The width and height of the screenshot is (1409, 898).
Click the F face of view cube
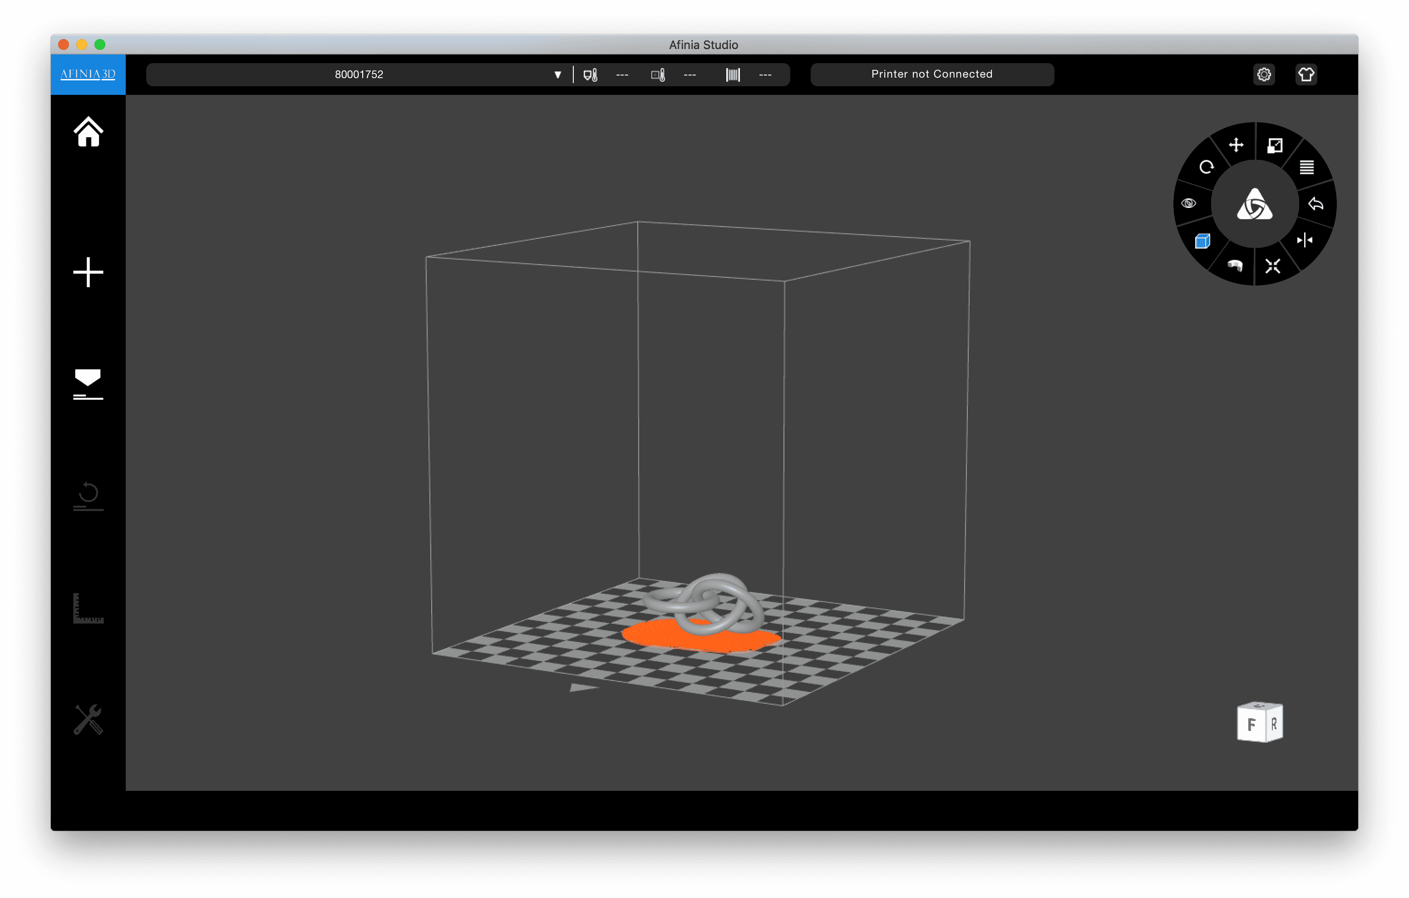(x=1251, y=725)
